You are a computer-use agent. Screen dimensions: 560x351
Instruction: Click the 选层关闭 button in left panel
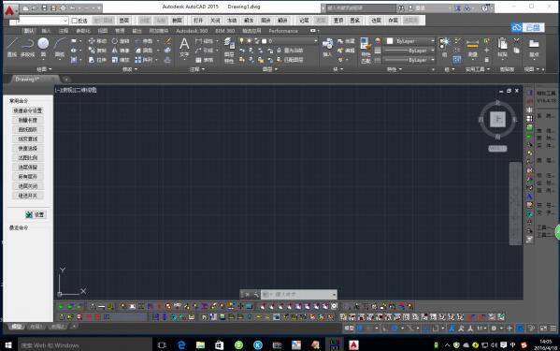click(27, 186)
